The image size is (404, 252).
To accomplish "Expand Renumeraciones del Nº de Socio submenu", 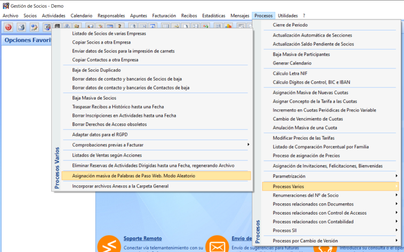I will 396,195.
